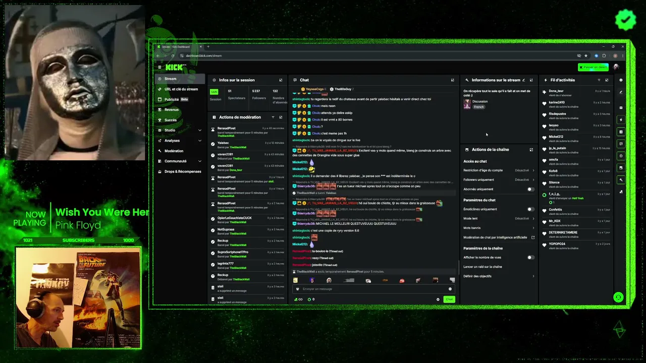Pop out the Actions de modération panel
Screen dimensions: 646x363
click(x=281, y=117)
